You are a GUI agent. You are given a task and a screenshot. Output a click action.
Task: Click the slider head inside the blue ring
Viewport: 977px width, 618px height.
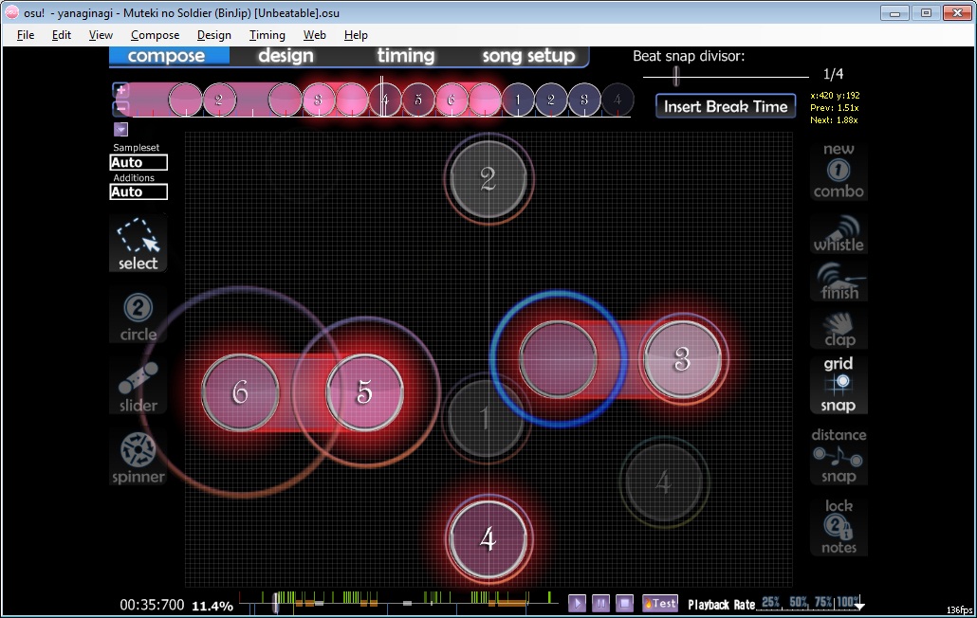click(558, 359)
